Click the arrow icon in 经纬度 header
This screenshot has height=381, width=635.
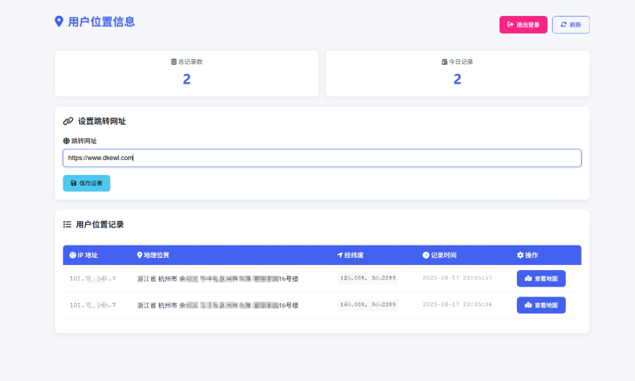click(339, 255)
